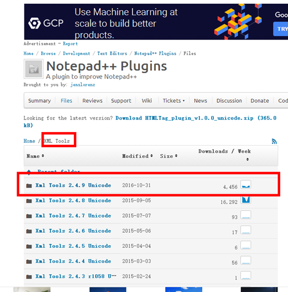This screenshot has height=292, width=288.
Task: Sort file list by Size
Action: [x=168, y=156]
